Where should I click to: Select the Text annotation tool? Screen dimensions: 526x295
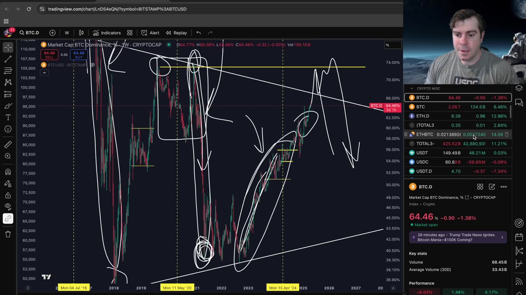[x=8, y=118]
